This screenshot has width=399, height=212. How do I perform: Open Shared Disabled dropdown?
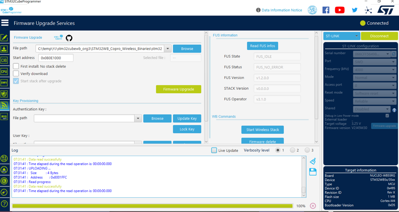click(x=372, y=109)
